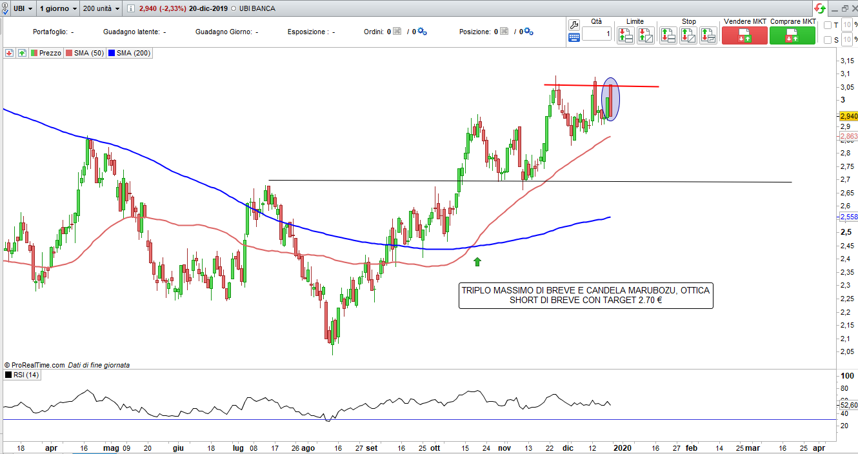The image size is (858, 454).
Task: Click the third Stop order icon
Action: point(708,35)
